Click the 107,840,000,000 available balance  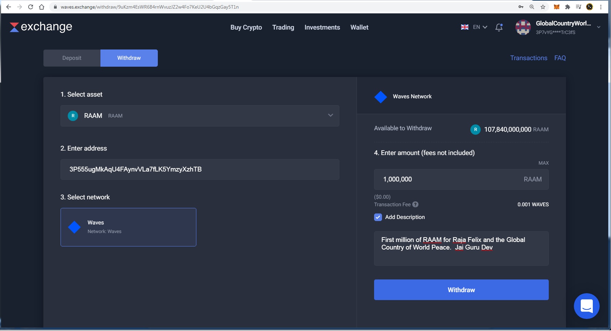pyautogui.click(x=508, y=130)
